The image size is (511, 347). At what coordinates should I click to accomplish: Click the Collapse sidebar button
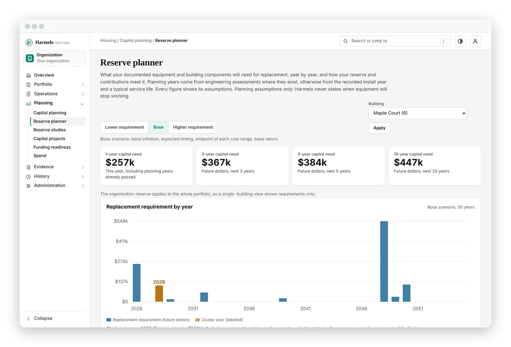pos(55,318)
